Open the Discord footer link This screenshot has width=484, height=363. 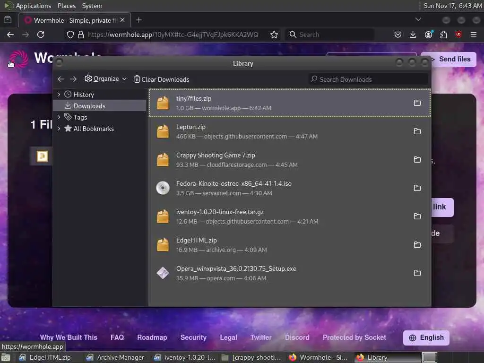(x=297, y=337)
